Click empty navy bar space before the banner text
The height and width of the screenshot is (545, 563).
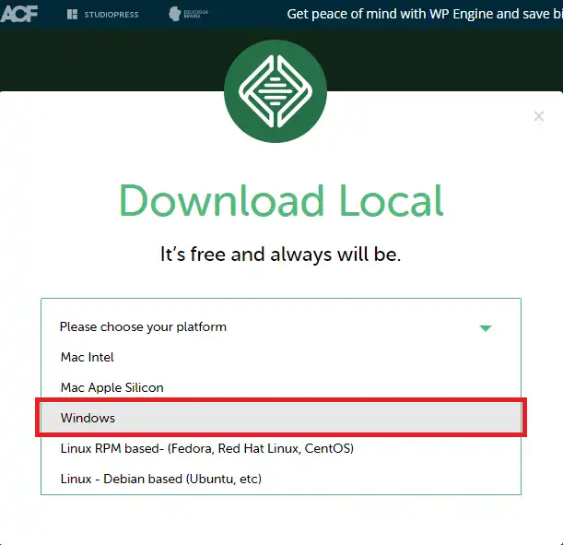(x=249, y=14)
